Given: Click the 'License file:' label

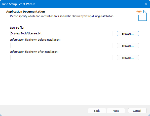Looking at the screenshot, I should (17, 28).
